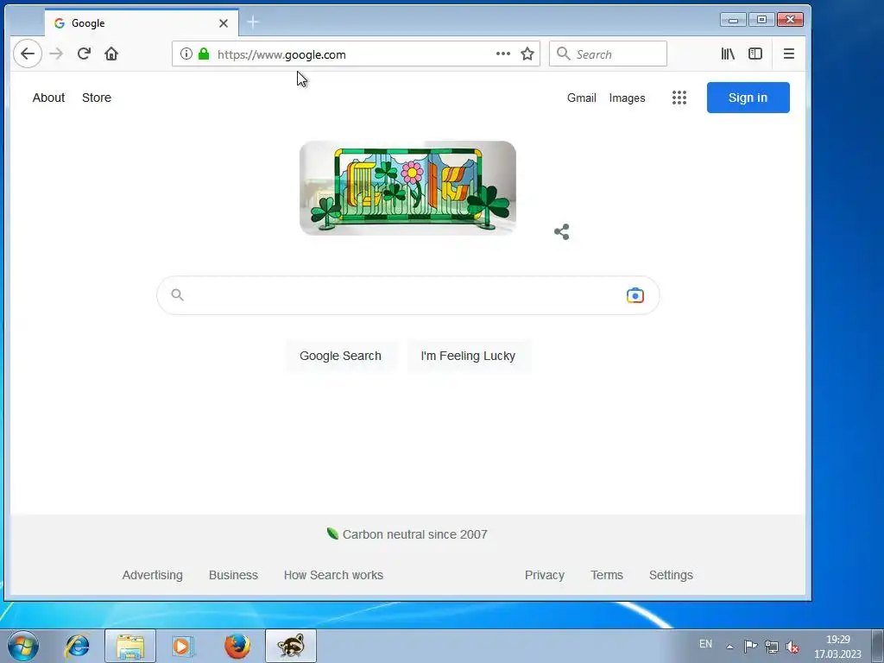The height and width of the screenshot is (663, 884).
Task: Open Action Center flag icon
Action: click(750, 646)
